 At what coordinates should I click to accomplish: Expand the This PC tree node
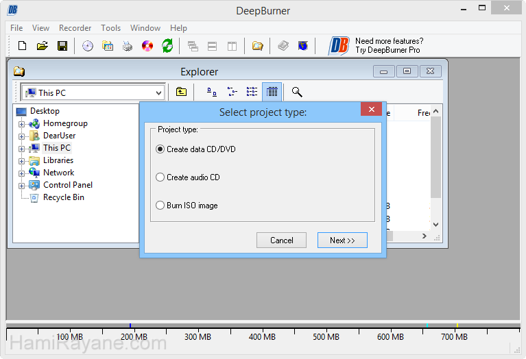(21, 149)
